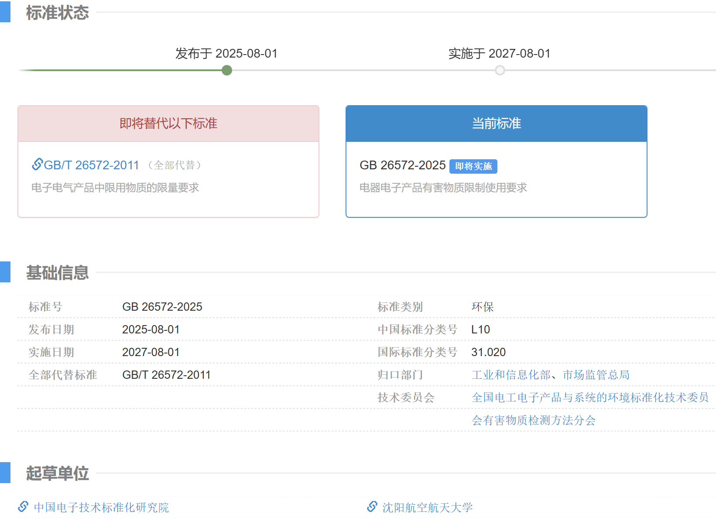Click the 起草单位 section heading

57,473
